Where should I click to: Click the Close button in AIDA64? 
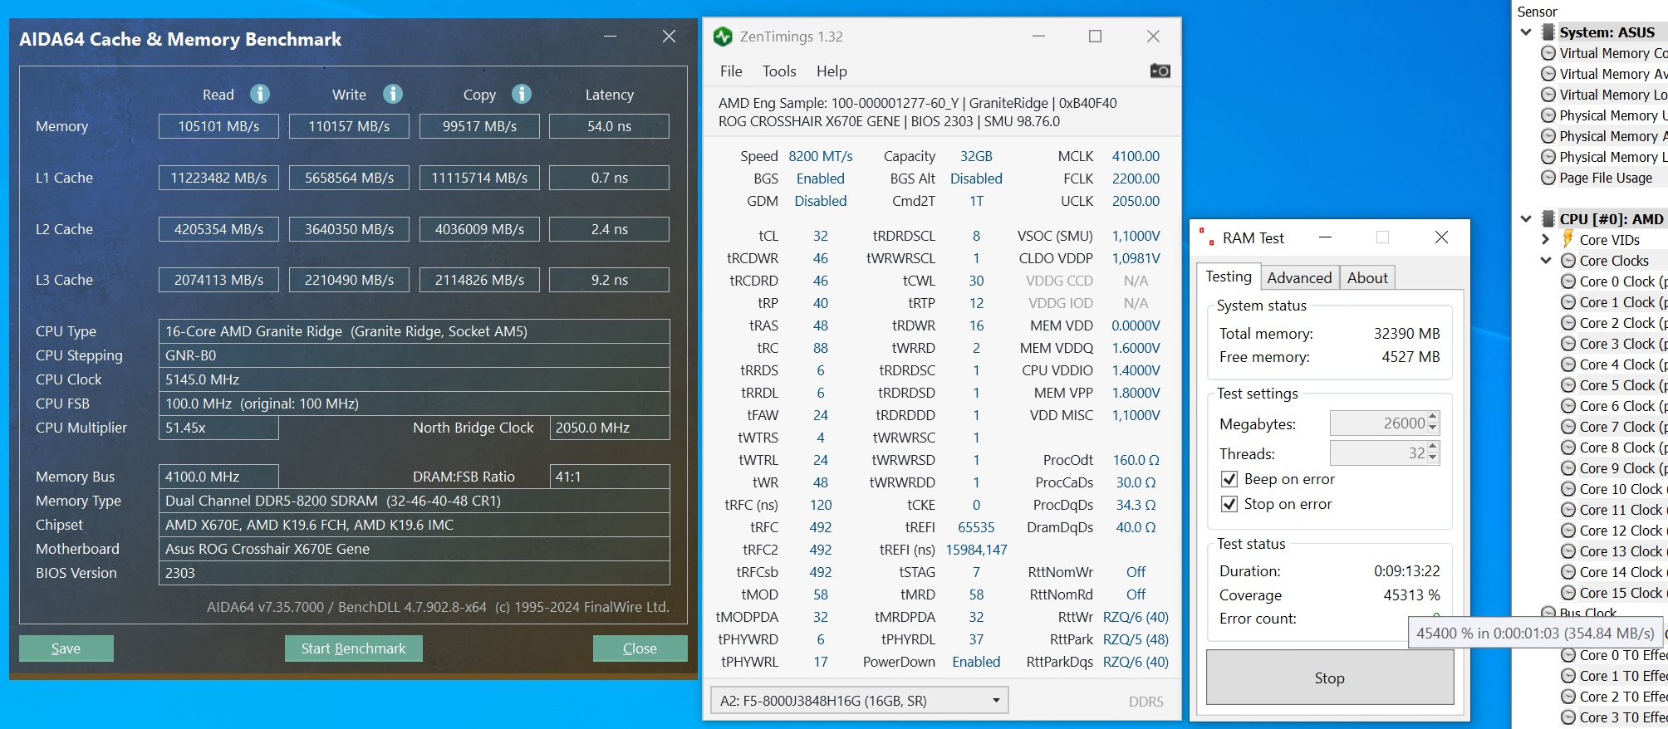640,648
